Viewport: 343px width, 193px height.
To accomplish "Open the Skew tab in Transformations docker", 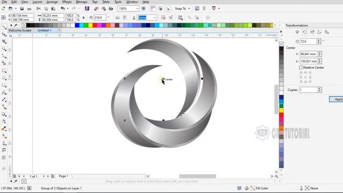I will pos(327,32).
